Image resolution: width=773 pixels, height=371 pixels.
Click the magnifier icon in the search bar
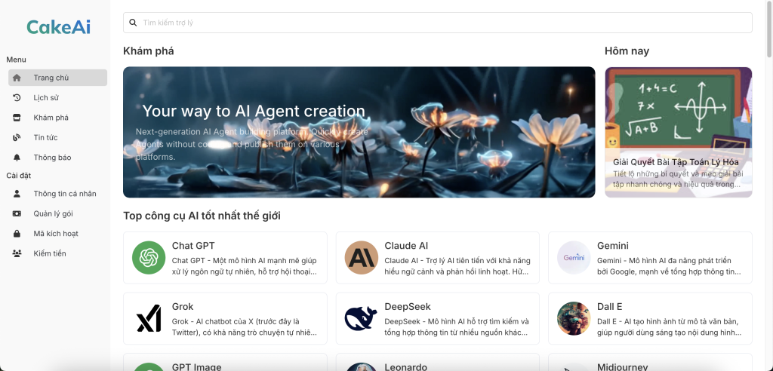pos(134,23)
